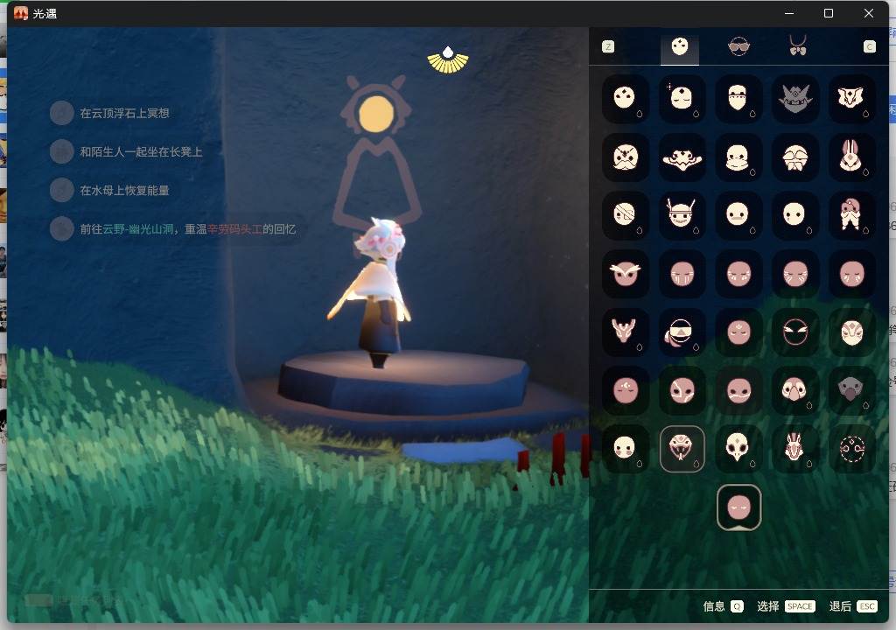The width and height of the screenshot is (896, 630).
Task: Select the antlered headband smiling mask
Action: (682, 215)
